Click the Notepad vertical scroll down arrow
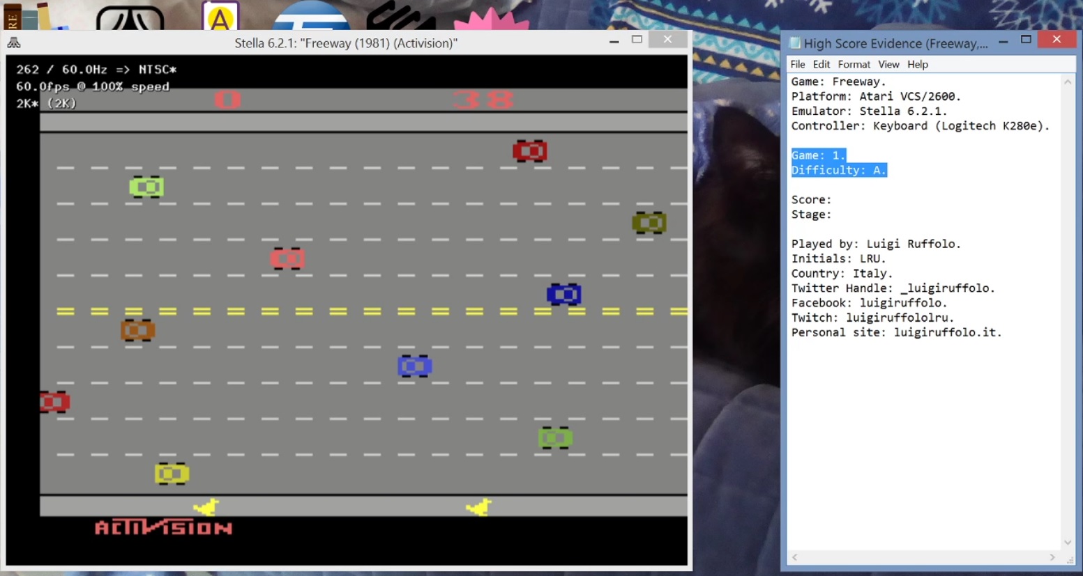The image size is (1083, 576). click(x=1068, y=543)
